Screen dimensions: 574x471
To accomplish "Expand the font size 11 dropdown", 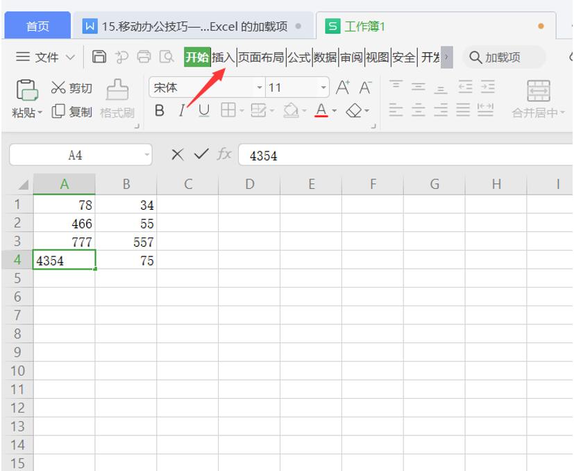I will [x=323, y=88].
